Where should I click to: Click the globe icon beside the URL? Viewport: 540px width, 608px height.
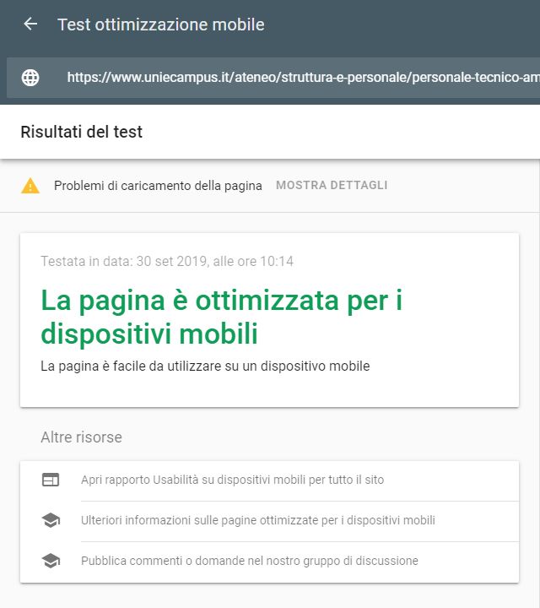pos(30,78)
